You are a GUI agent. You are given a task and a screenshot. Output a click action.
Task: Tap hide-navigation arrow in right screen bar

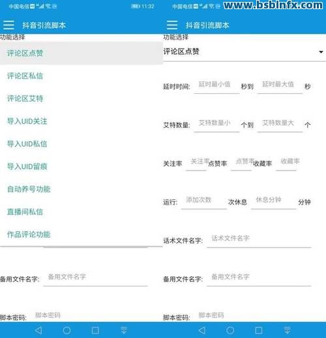coord(288,330)
